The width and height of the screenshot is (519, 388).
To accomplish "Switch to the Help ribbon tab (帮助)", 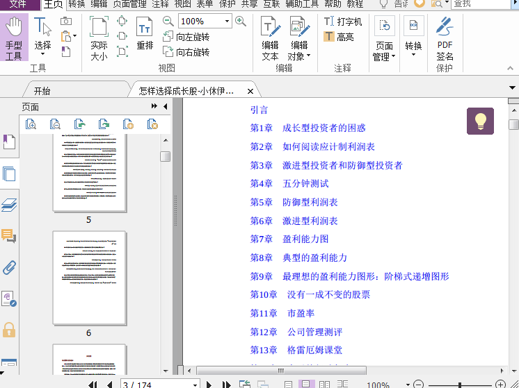I will coord(333,4).
